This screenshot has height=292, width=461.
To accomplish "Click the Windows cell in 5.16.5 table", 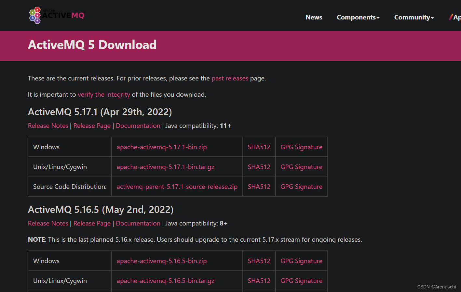I will [70, 261].
